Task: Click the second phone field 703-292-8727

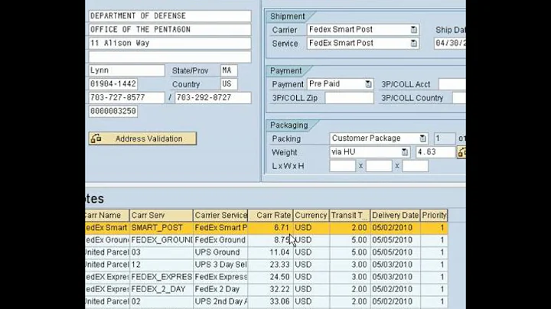Action: click(x=213, y=98)
